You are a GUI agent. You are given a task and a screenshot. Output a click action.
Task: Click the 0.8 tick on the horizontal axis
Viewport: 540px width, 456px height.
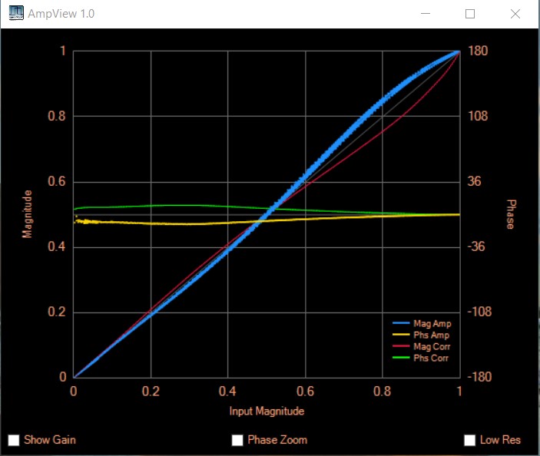coord(382,391)
